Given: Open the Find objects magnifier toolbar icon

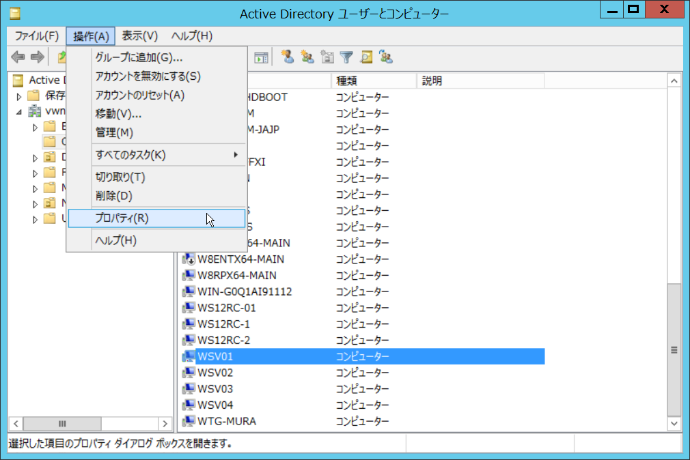Looking at the screenshot, I should [x=366, y=57].
